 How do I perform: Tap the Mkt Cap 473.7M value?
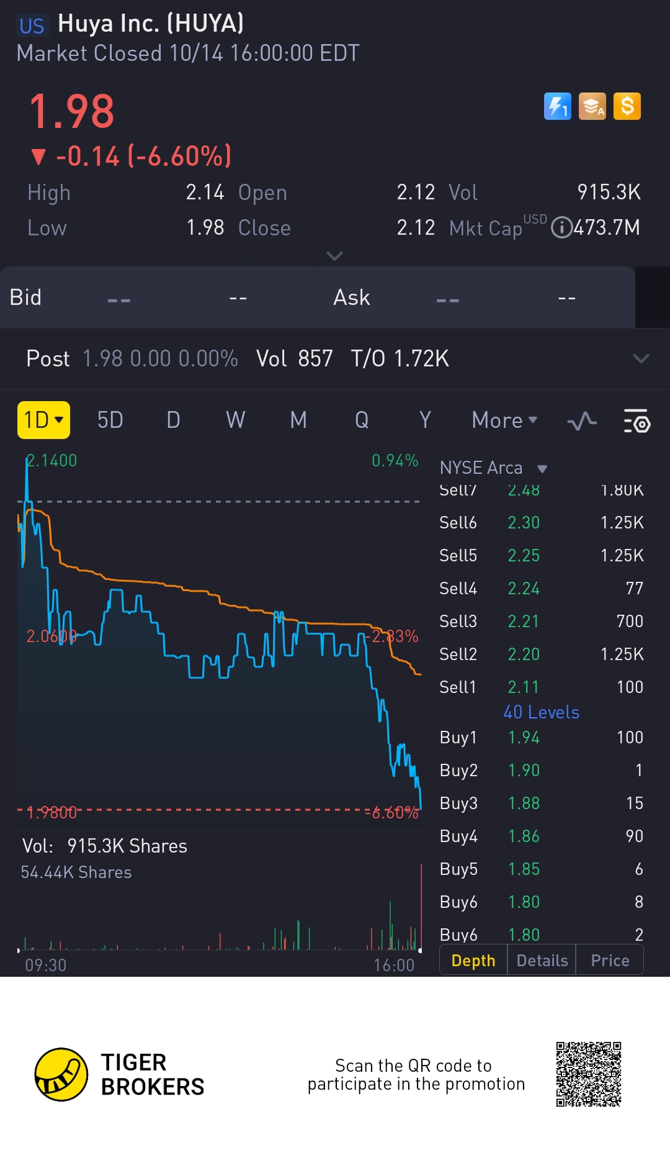tap(607, 227)
